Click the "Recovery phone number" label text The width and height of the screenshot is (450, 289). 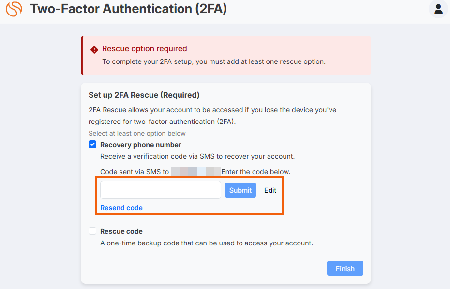click(x=141, y=145)
